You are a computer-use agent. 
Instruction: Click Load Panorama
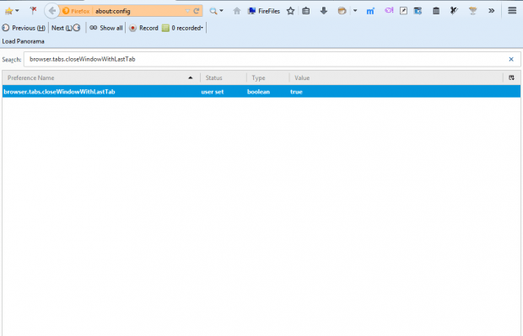pyautogui.click(x=23, y=41)
